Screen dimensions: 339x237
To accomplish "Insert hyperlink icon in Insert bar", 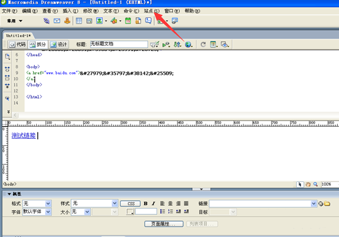I will pos(47,21).
